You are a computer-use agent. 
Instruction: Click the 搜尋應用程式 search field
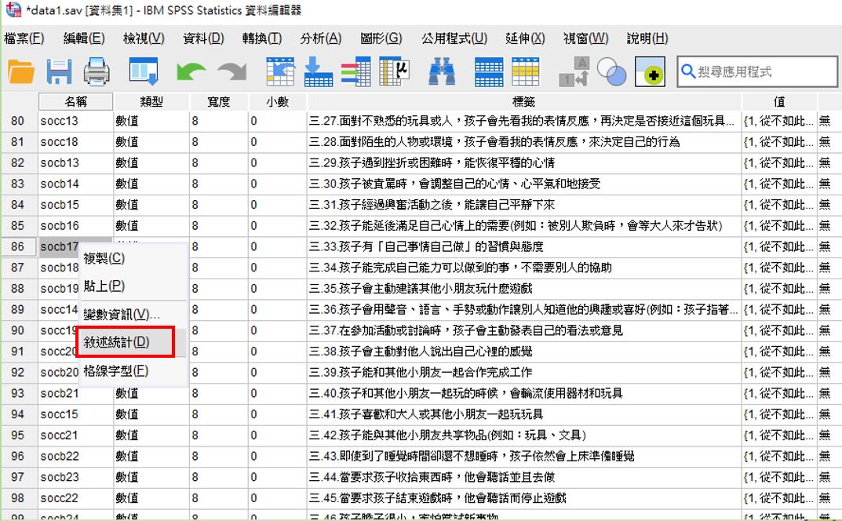coord(758,71)
